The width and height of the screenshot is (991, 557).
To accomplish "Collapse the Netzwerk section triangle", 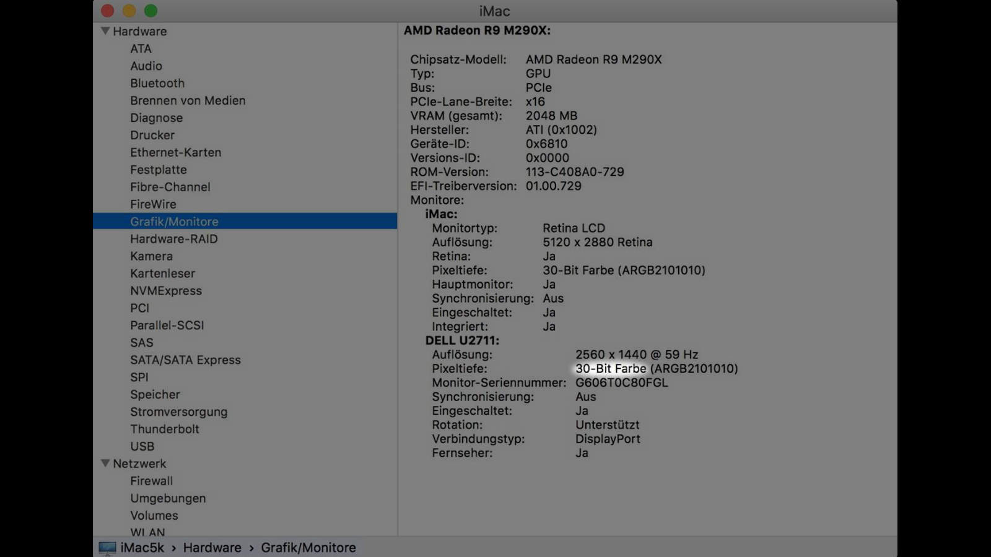I will tap(105, 463).
